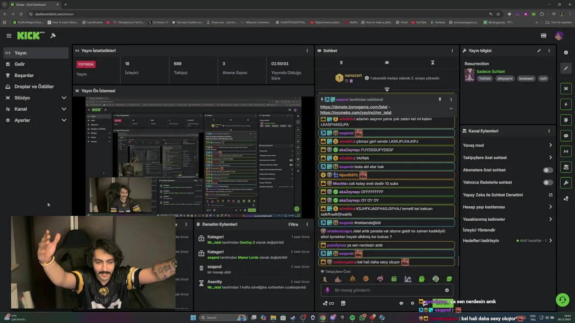This screenshot has height=323, width=575.
Task: Open the Yasaklanmış kelimeler arrow
Action: coord(550,219)
